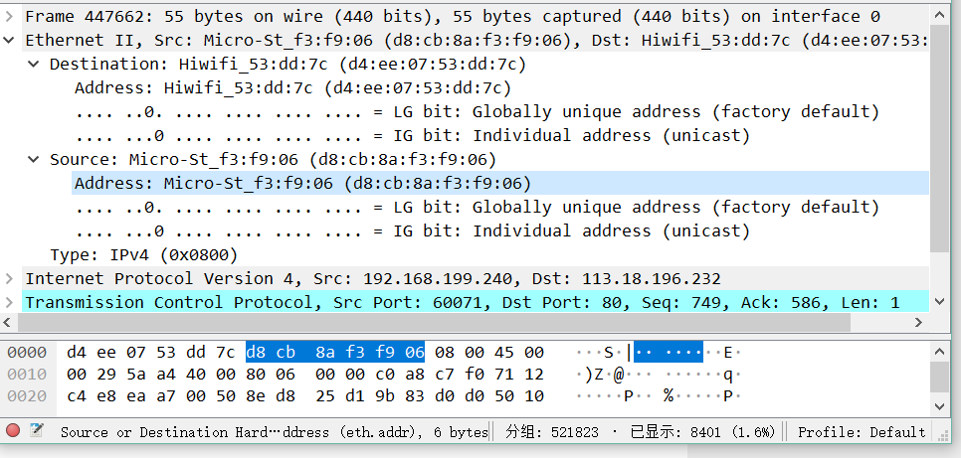Expand the Frame 447662 row
961x458 pixels.
pyautogui.click(x=9, y=16)
